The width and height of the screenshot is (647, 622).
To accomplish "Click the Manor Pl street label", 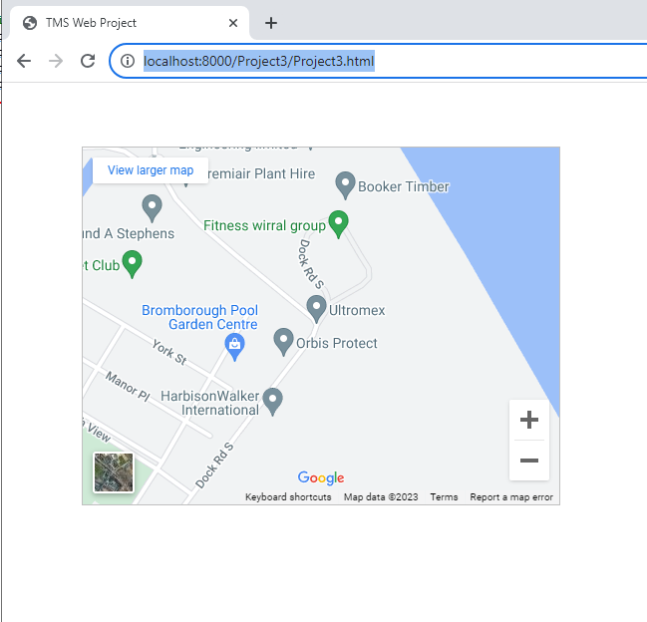I will point(128,386).
